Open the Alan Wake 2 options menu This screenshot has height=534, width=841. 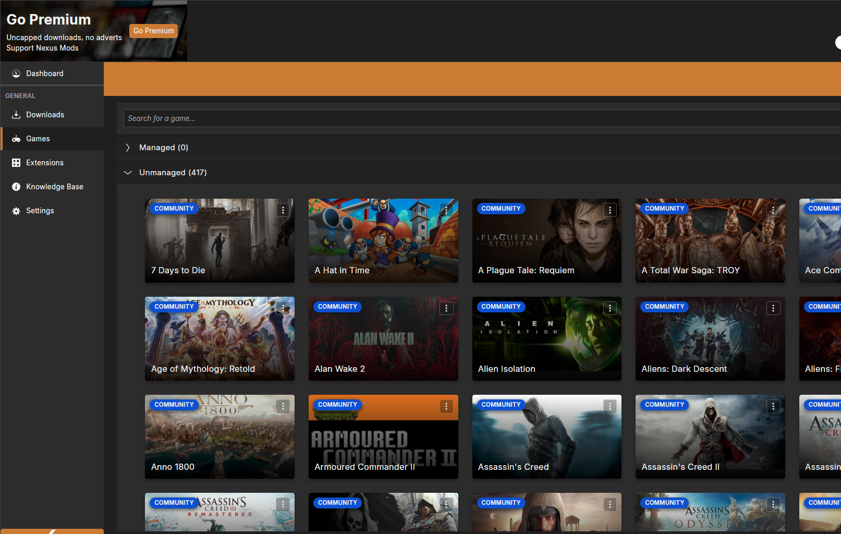(446, 308)
